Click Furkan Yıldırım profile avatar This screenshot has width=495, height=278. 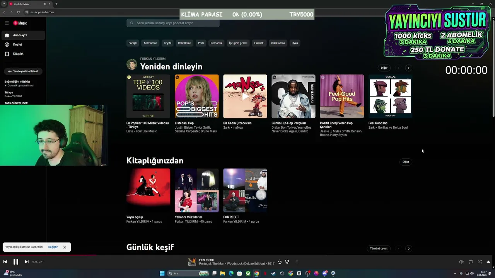coord(132,64)
